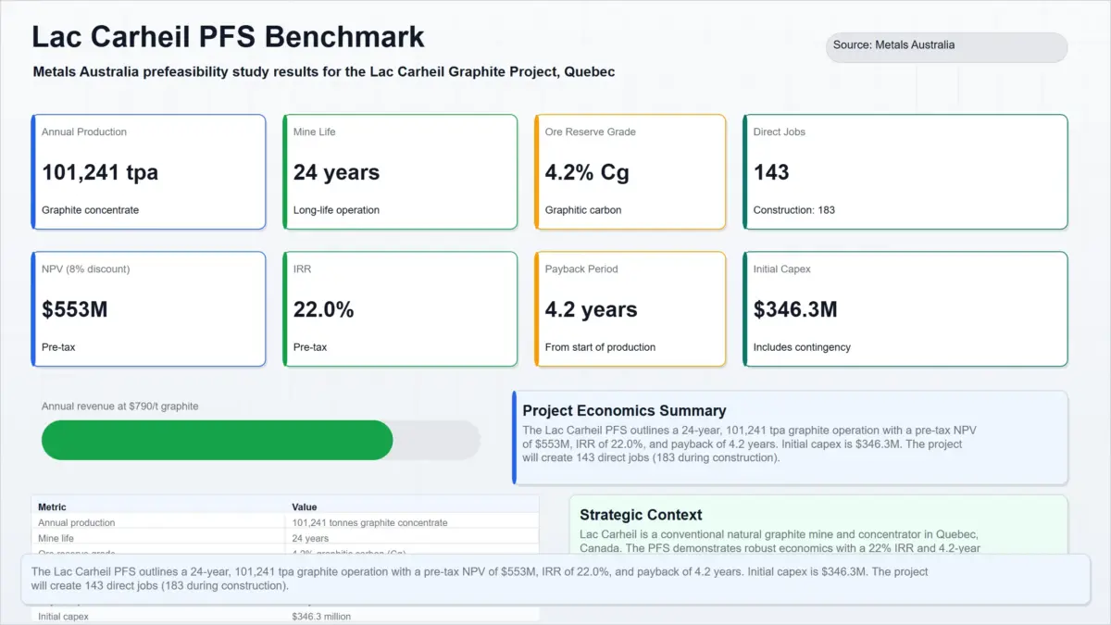Click the "4.2 years" value

point(591,309)
